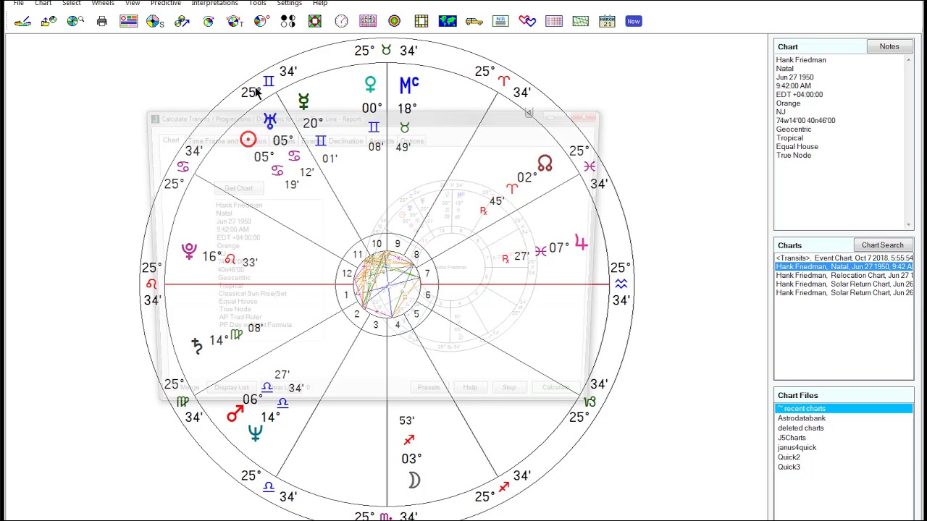Open the colored listing report icon
Screen dimensions: 927x521
pos(129,21)
